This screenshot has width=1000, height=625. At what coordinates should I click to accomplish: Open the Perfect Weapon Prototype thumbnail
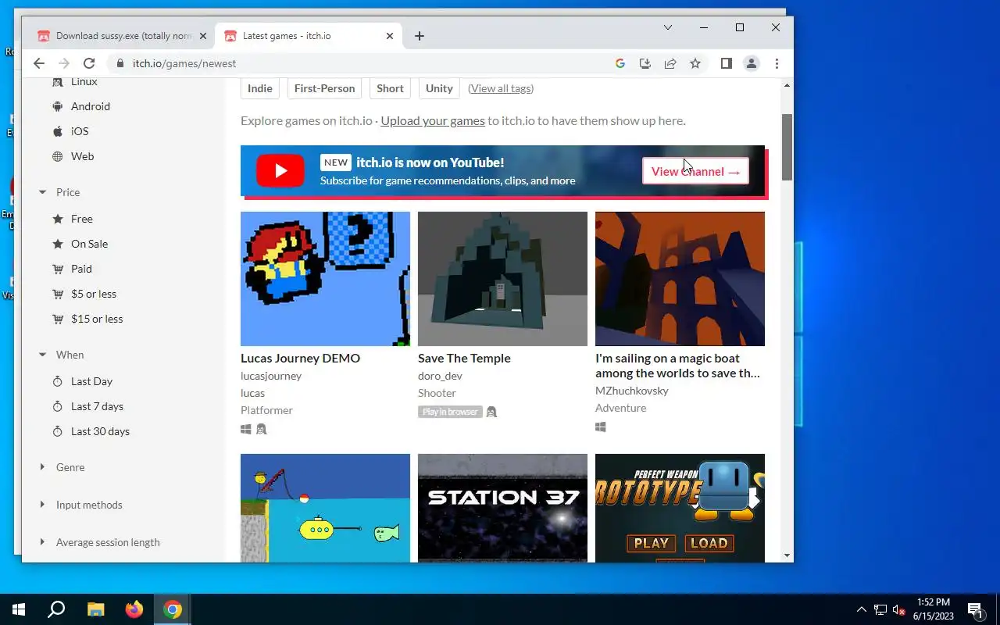pyautogui.click(x=680, y=508)
